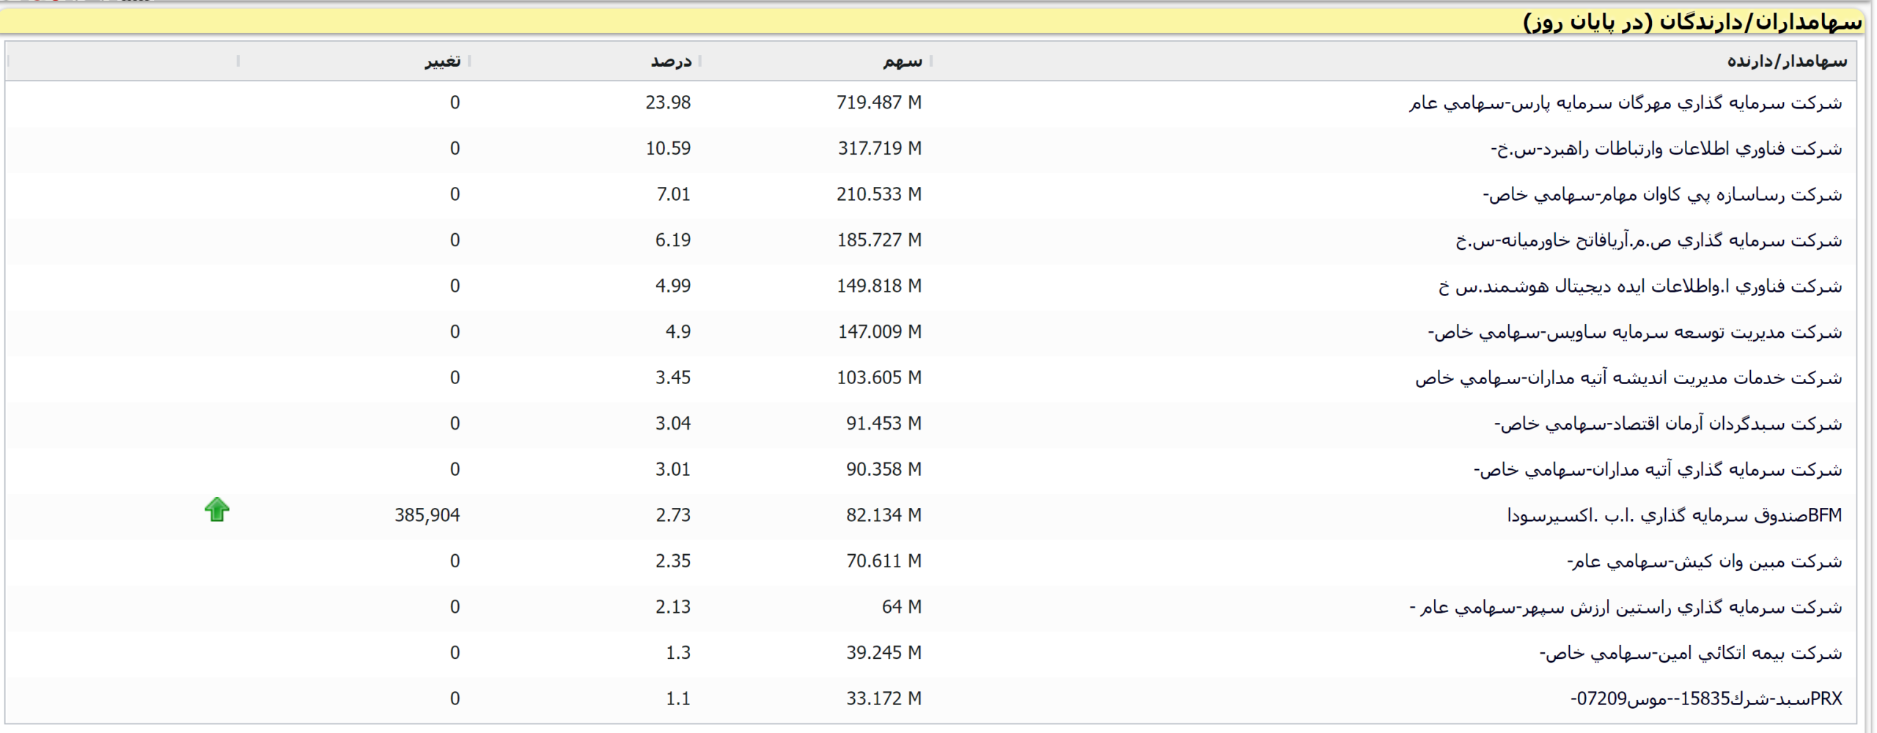
Task: Sort by the درصد column header
Action: click(x=671, y=62)
